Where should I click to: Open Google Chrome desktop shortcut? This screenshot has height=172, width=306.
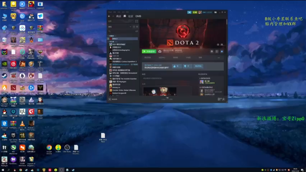click(49, 149)
